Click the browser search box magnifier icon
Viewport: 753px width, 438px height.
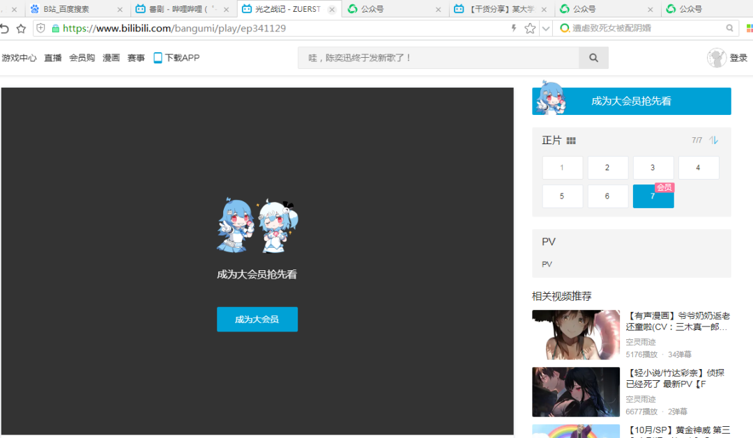click(x=729, y=29)
